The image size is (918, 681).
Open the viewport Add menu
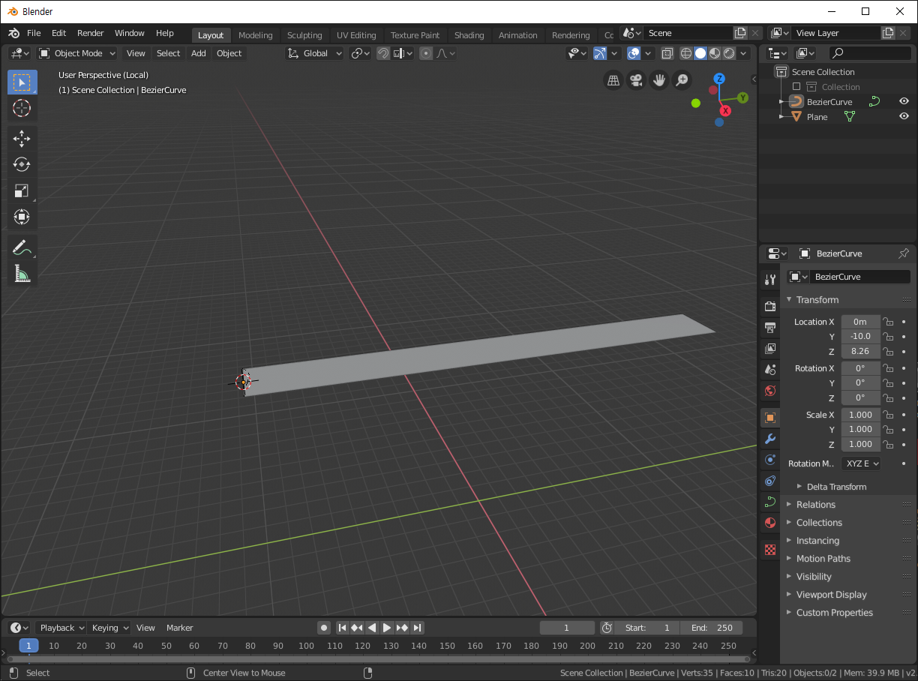pos(198,53)
